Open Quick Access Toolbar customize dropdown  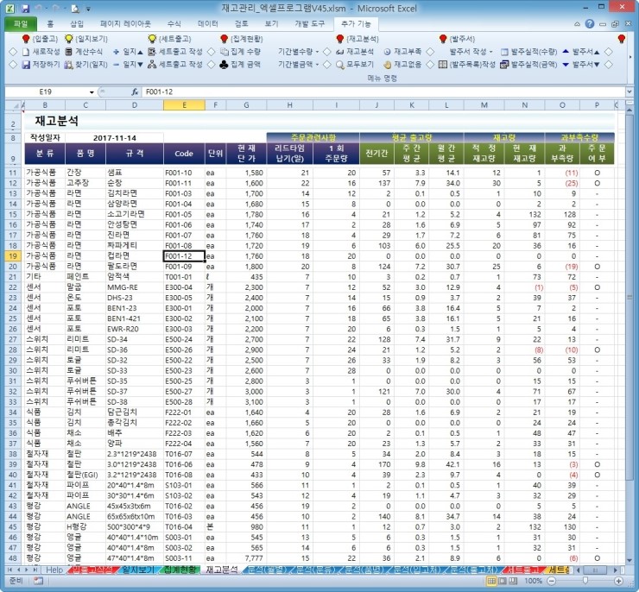88,9
